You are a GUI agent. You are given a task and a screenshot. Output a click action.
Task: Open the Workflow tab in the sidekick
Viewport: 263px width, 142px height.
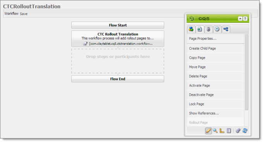[x=226, y=29]
